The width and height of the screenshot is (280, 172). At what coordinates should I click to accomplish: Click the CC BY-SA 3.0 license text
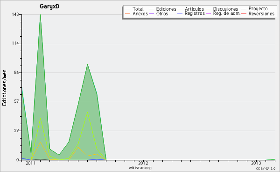[266, 169]
